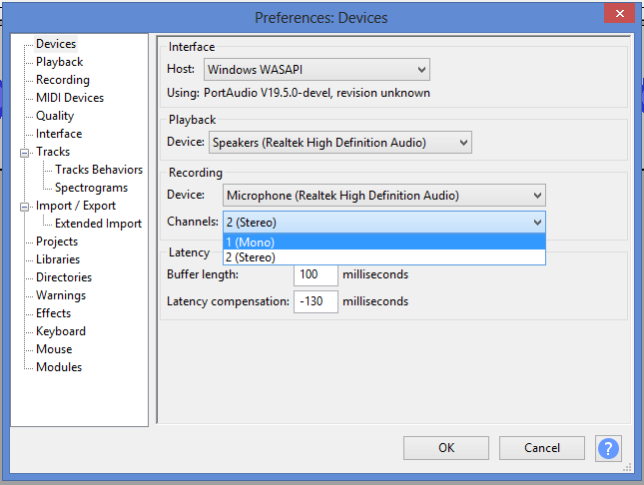Open the Playback Device dropdown for Speakers
644x485 pixels.
coord(340,143)
